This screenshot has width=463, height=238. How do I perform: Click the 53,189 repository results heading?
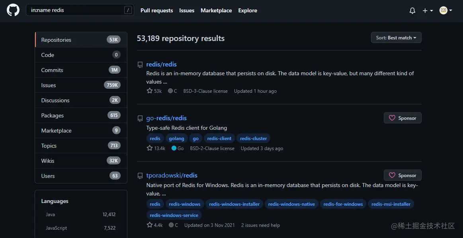coord(181,38)
